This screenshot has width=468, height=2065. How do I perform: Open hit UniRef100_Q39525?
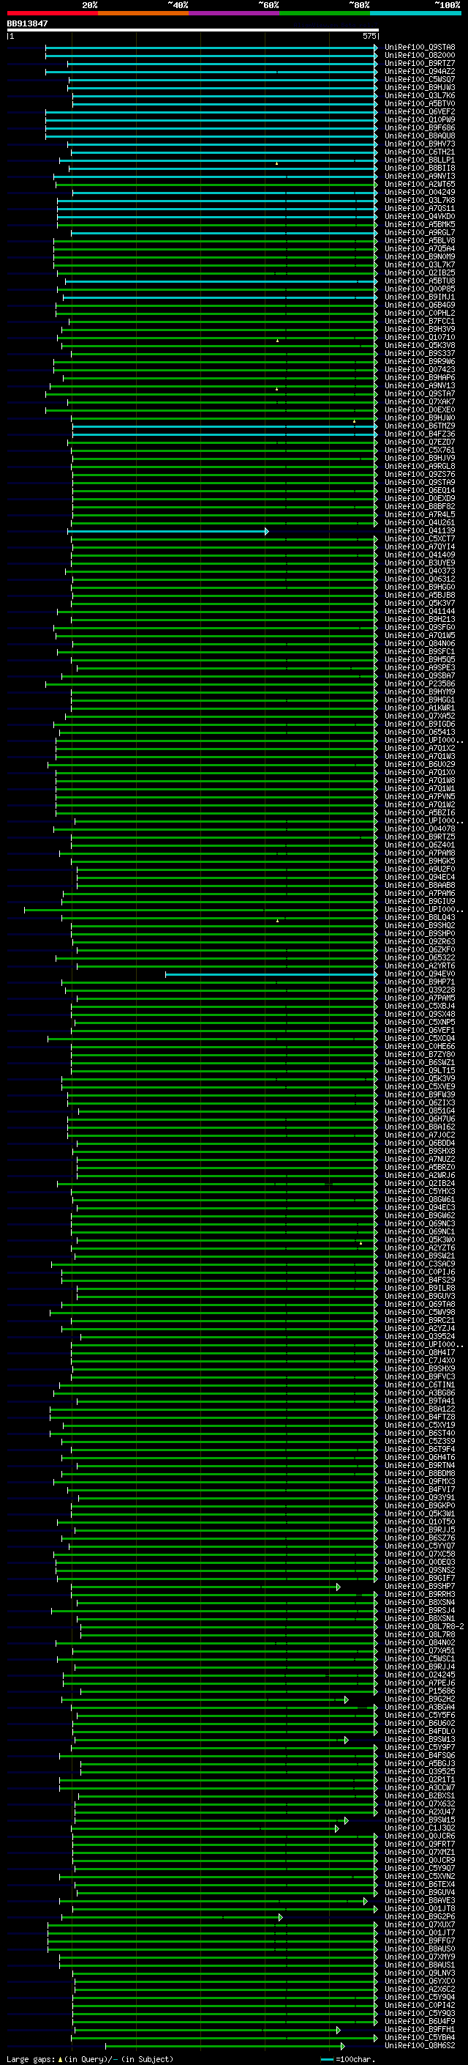point(419,1771)
